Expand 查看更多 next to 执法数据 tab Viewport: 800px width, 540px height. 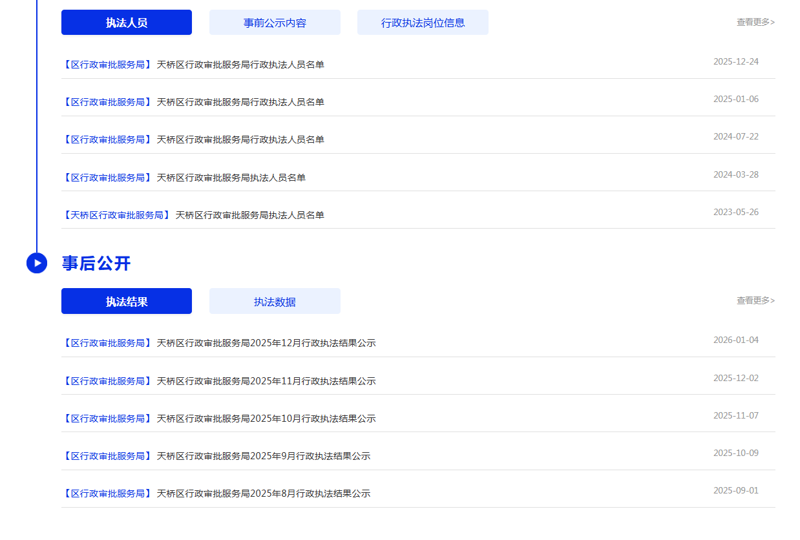click(755, 300)
